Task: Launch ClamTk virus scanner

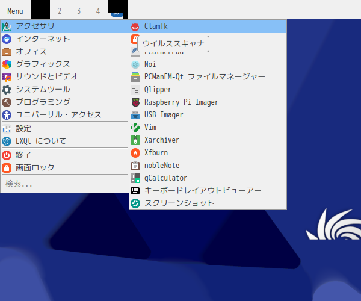Action: (x=208, y=26)
